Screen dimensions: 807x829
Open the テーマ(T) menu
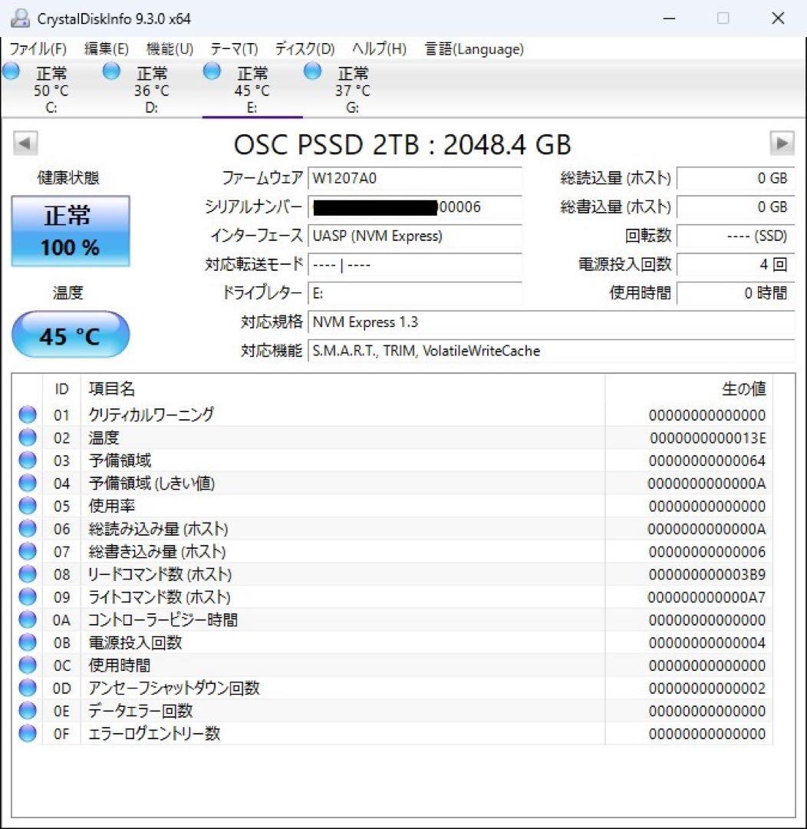tap(234, 49)
